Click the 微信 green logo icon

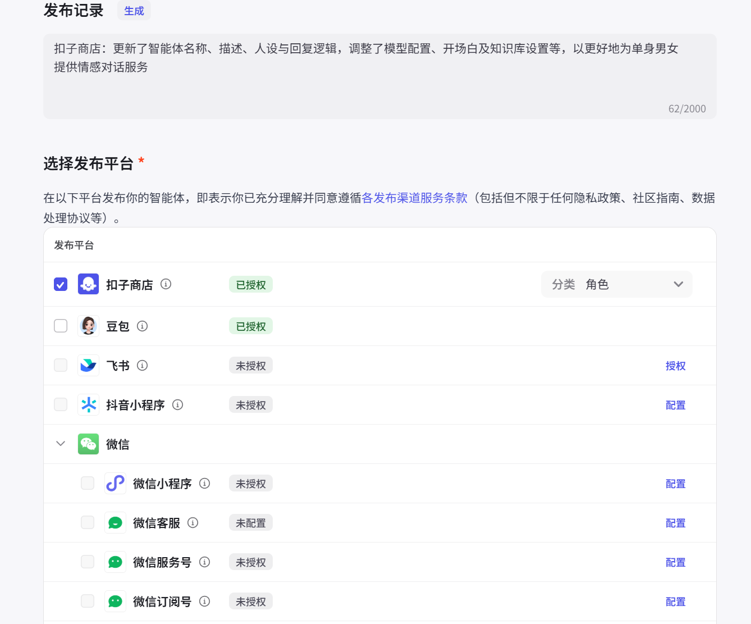pos(88,444)
